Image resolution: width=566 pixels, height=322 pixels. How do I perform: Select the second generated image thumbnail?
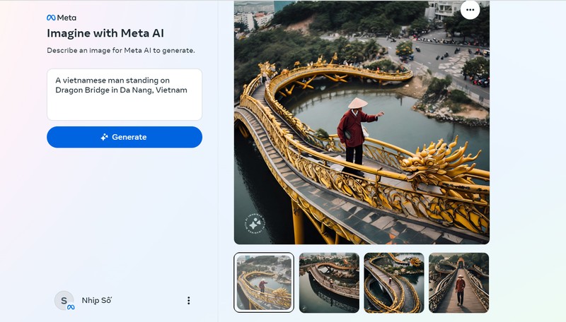(x=329, y=282)
